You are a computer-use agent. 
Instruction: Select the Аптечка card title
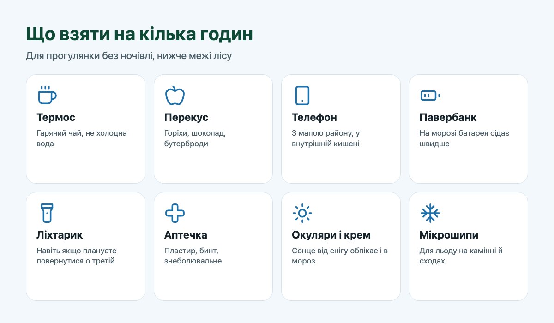(186, 235)
